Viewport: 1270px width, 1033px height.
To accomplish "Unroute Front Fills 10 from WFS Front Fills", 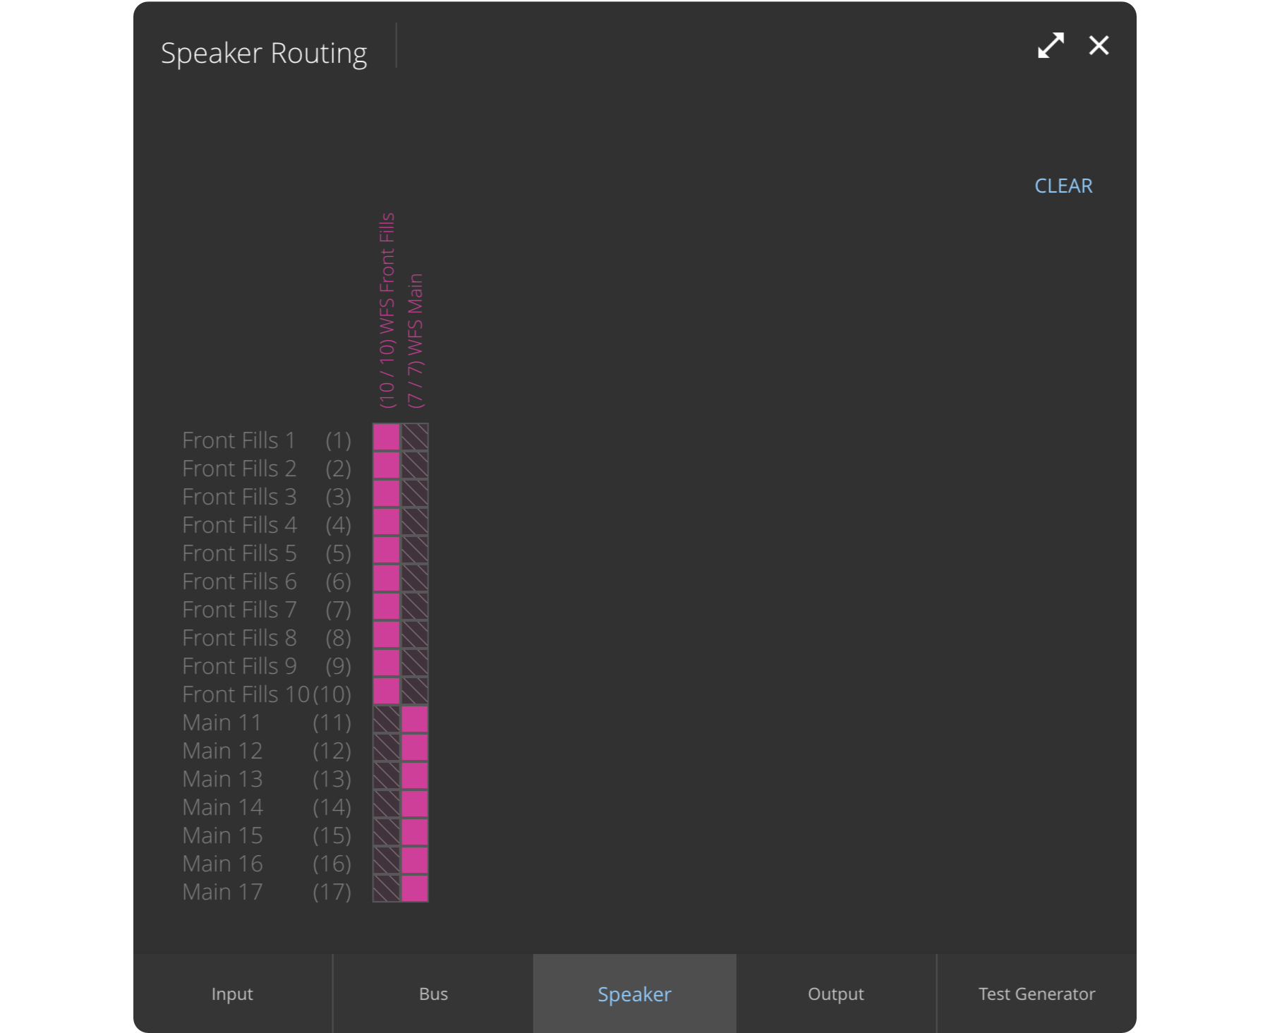I will click(x=387, y=691).
